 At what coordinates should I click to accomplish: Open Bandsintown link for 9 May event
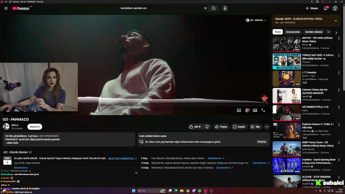[x=216, y=158]
